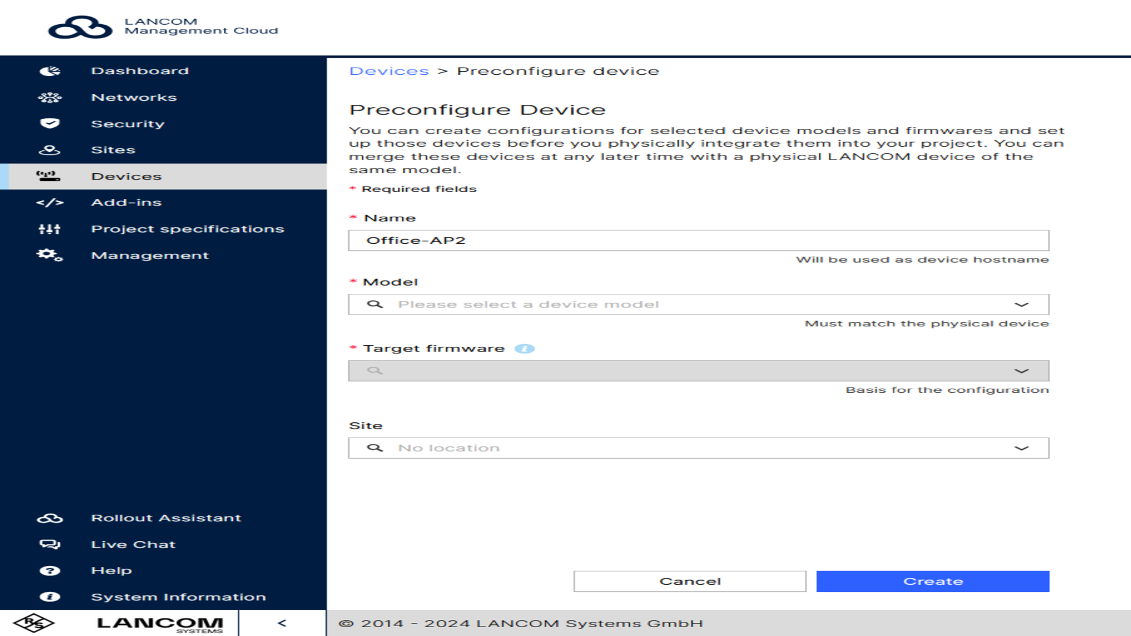Click the Networks cluster icon
Screen dimensions: 1131x636
[x=49, y=98]
